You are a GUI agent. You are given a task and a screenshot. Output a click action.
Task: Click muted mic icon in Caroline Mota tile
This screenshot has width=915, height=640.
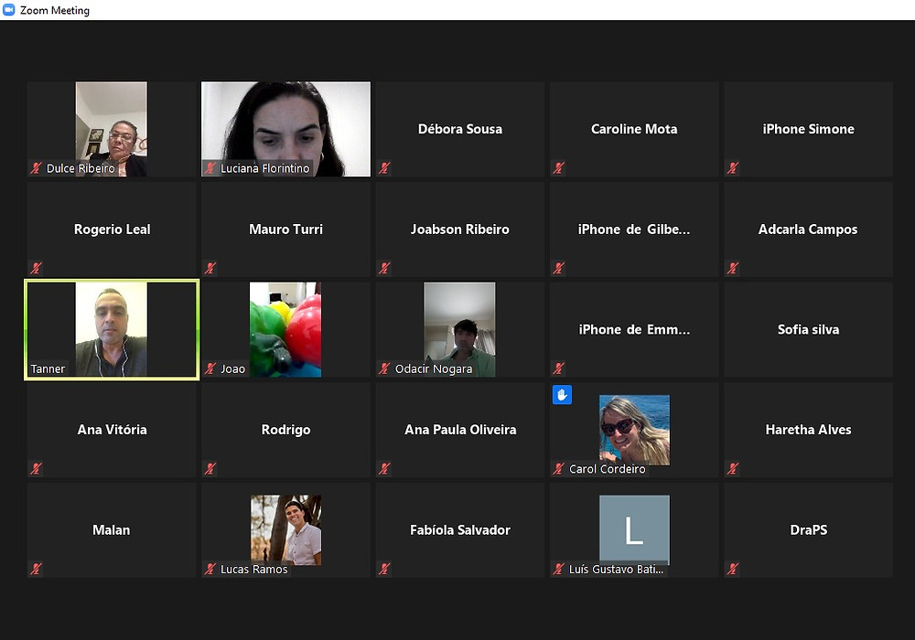(x=558, y=168)
